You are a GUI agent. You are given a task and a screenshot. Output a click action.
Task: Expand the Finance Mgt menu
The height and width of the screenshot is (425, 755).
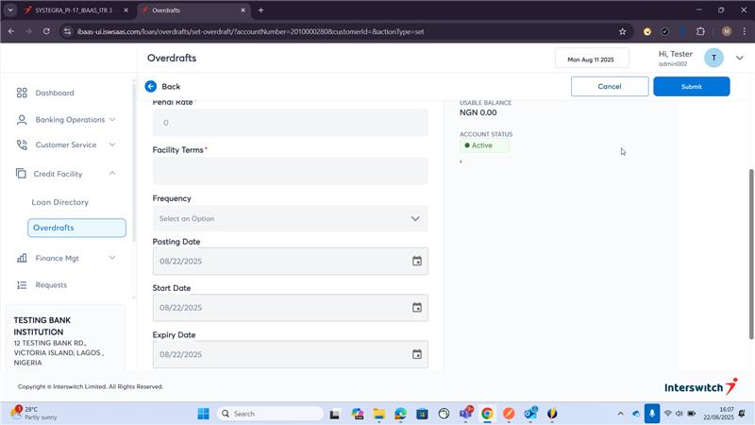[x=112, y=257]
